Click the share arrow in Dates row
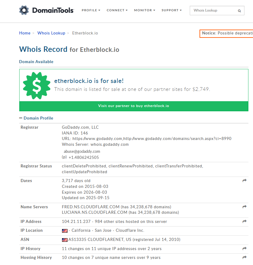Viewport: 253px width, 265px height. click(x=244, y=181)
